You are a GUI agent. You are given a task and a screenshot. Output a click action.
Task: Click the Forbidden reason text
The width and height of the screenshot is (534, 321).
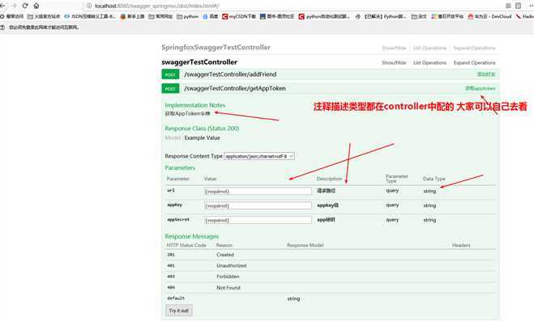228,277
